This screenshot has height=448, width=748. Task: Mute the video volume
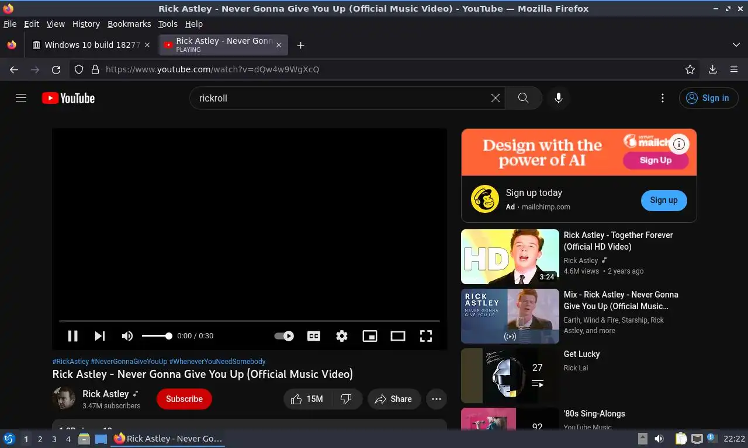pyautogui.click(x=127, y=336)
